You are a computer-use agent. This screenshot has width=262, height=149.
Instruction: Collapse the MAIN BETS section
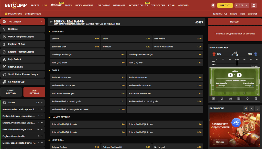click(x=49, y=31)
